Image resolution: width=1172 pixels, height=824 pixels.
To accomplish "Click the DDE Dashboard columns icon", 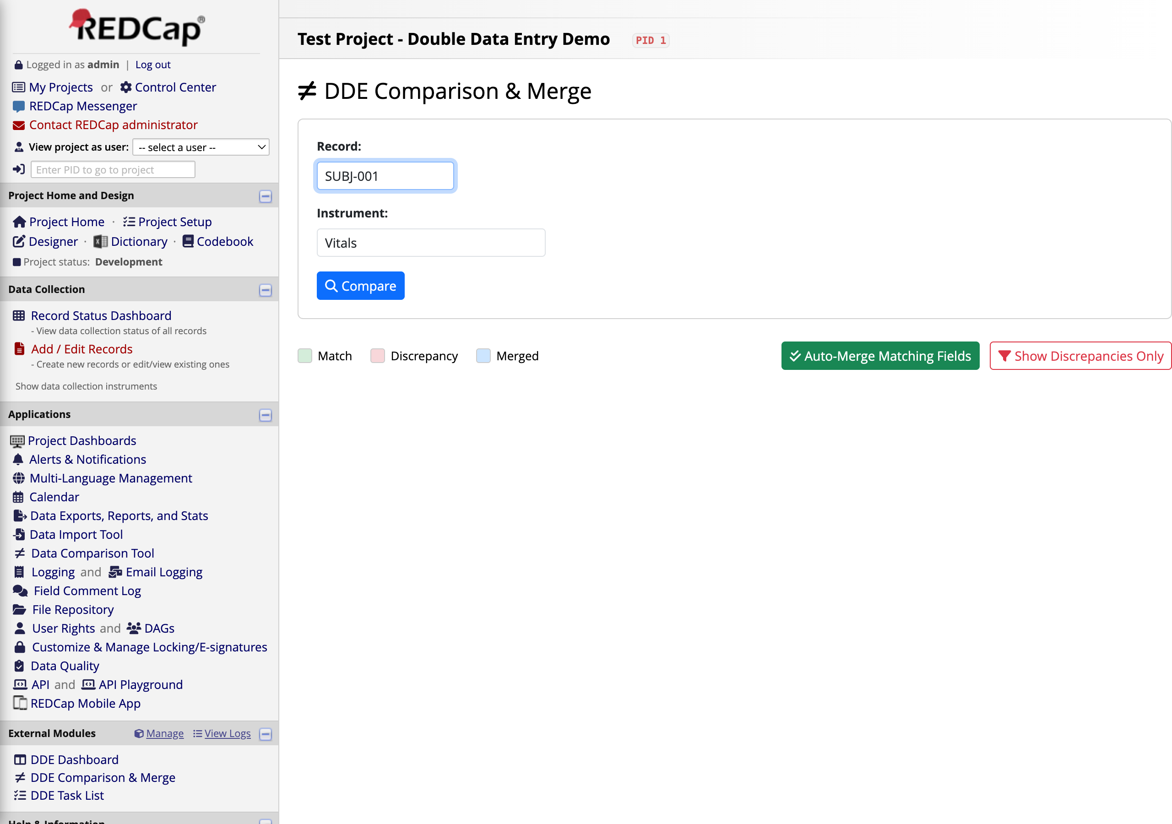I will click(20, 759).
